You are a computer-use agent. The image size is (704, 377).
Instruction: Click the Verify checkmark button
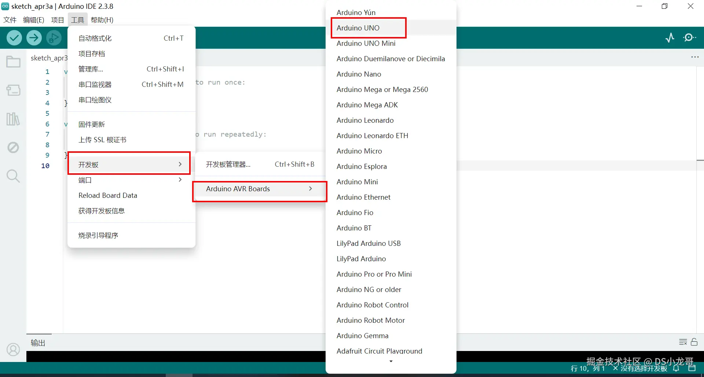click(x=14, y=38)
